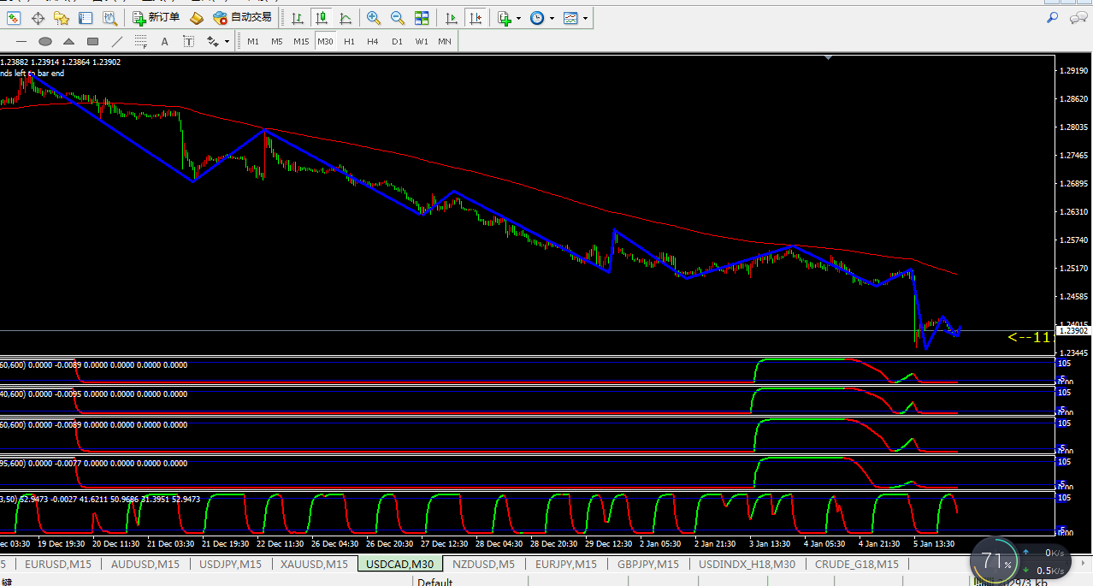Click the yellow <--11 chart label
The width and height of the screenshot is (1093, 586).
tap(1029, 337)
